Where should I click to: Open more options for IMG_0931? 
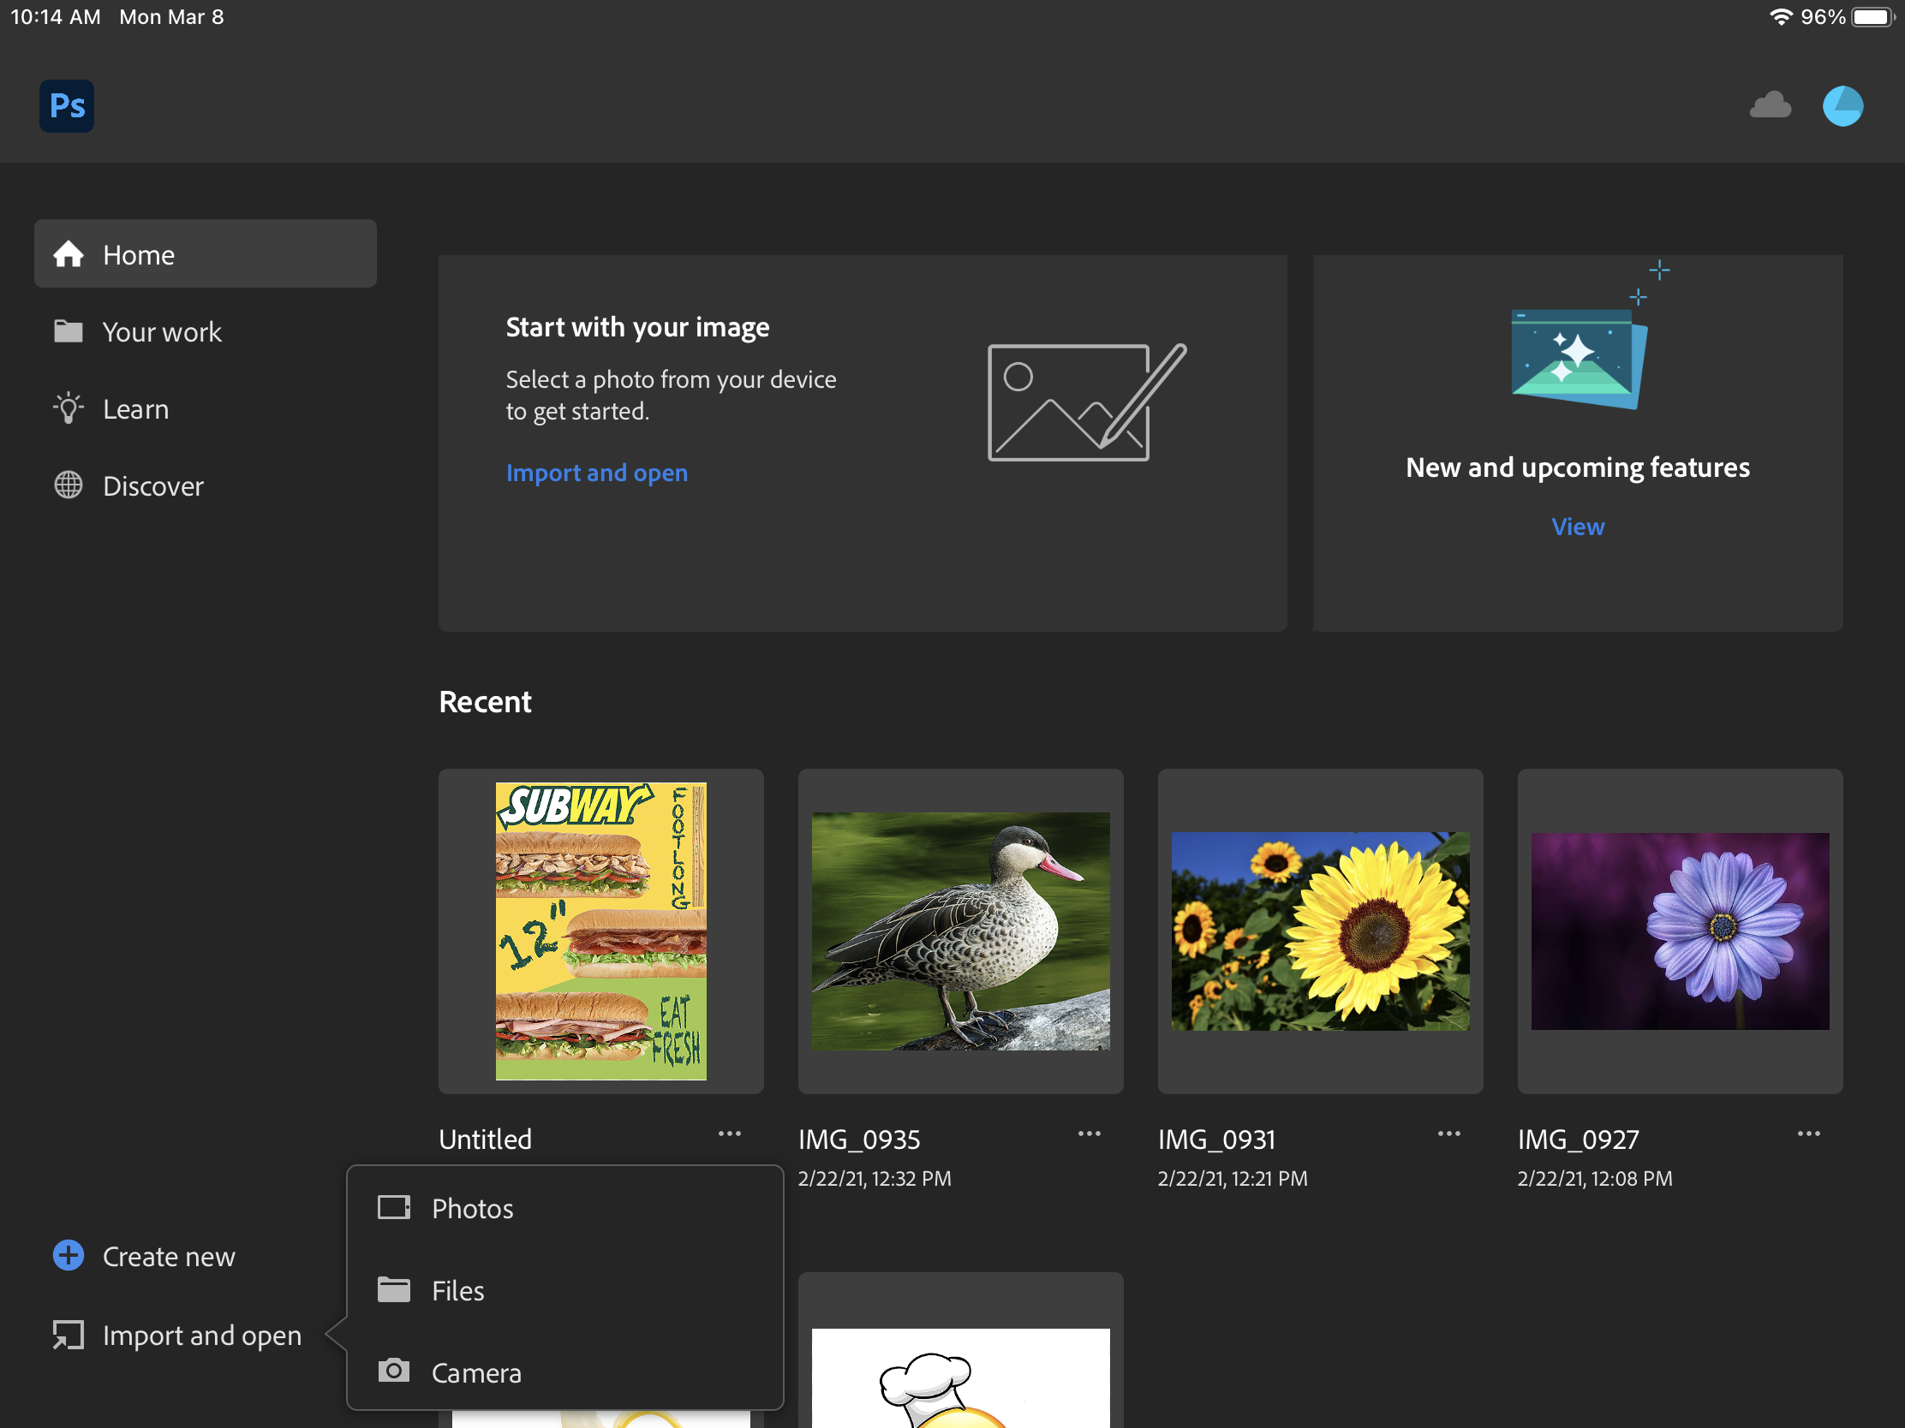(1448, 1133)
